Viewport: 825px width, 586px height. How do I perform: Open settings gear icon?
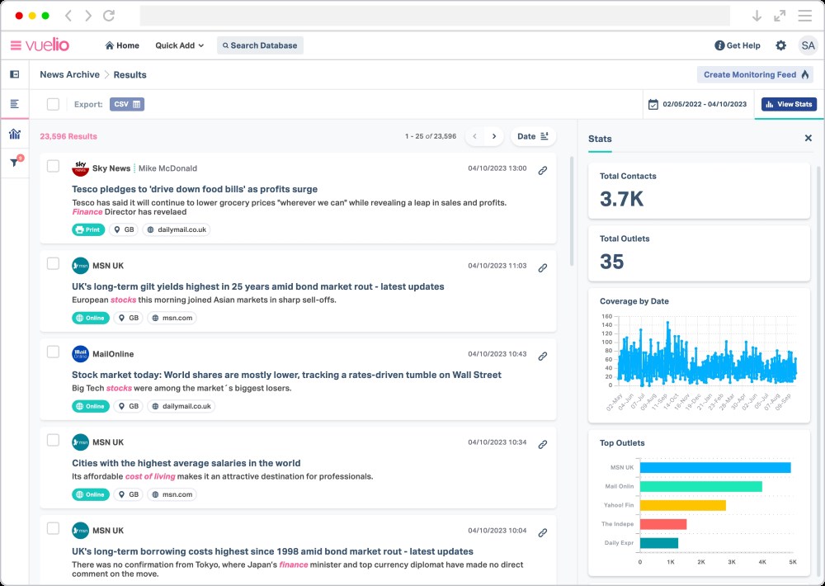[780, 45]
